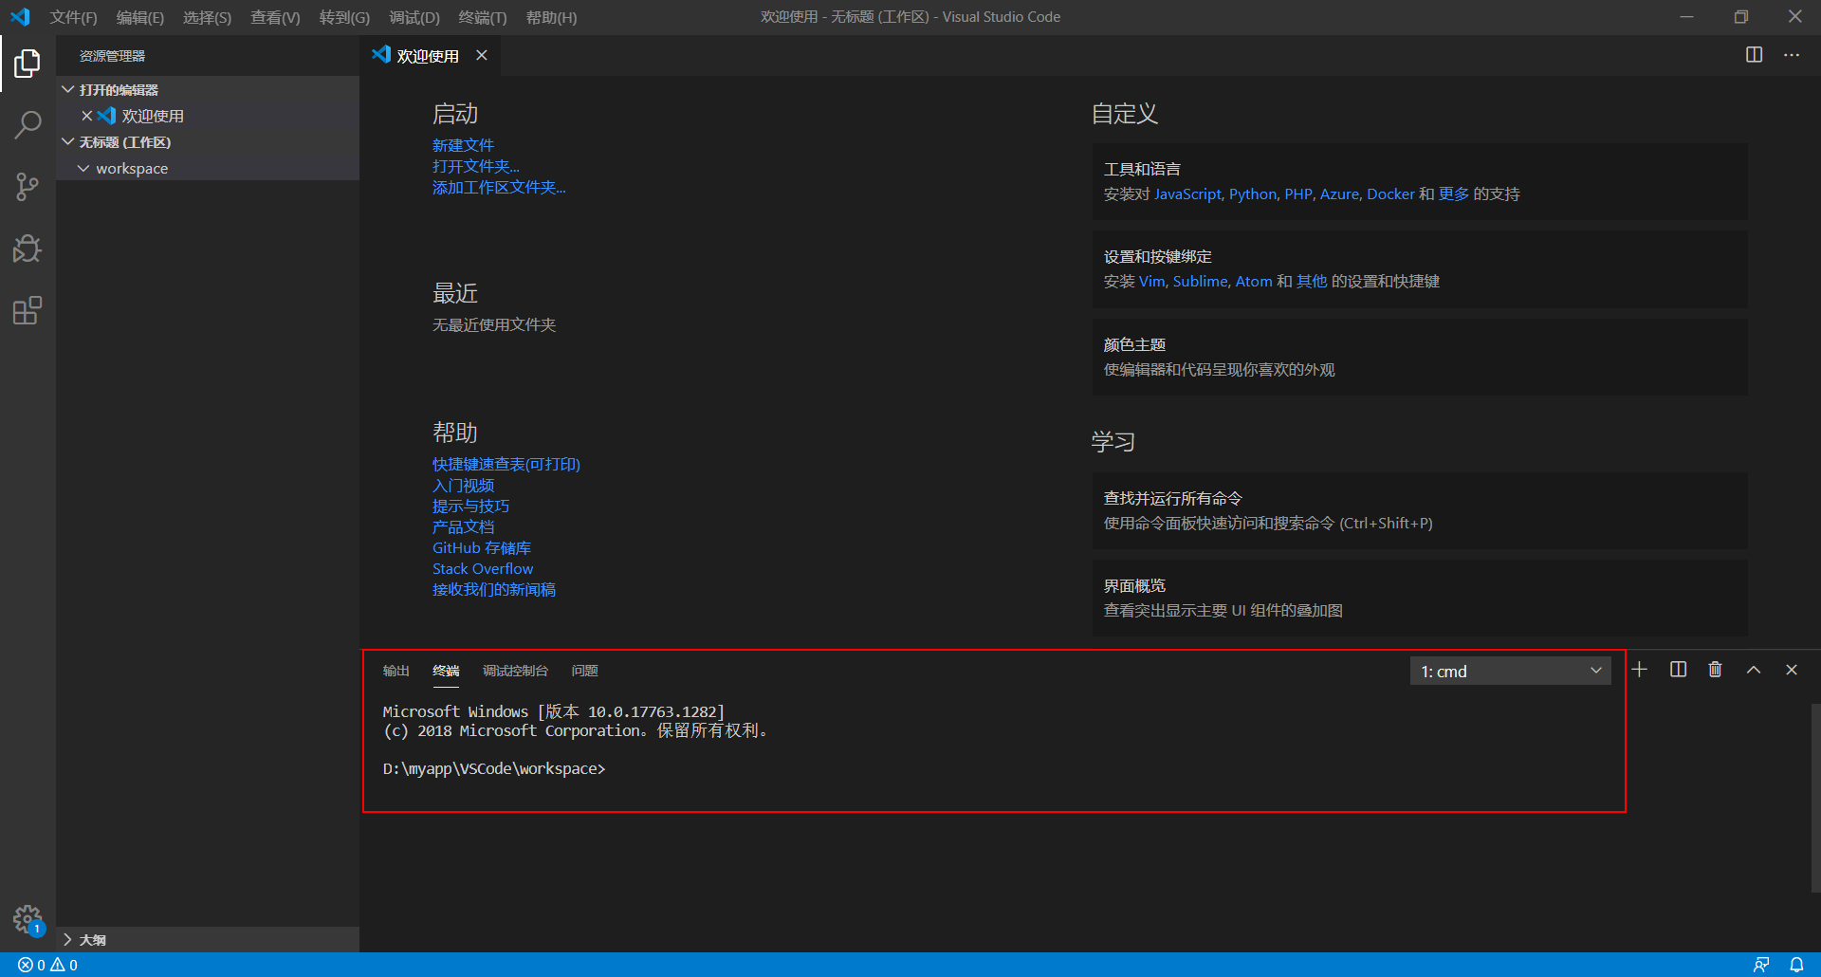Switch to the 问题 panel tab
The width and height of the screenshot is (1821, 977).
point(584,671)
